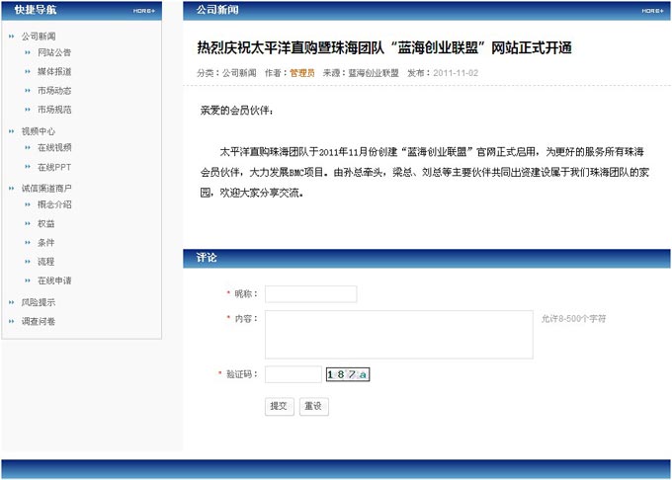The height and width of the screenshot is (480, 672).
Task: Go to 在线申请 page
Action: tap(54, 280)
